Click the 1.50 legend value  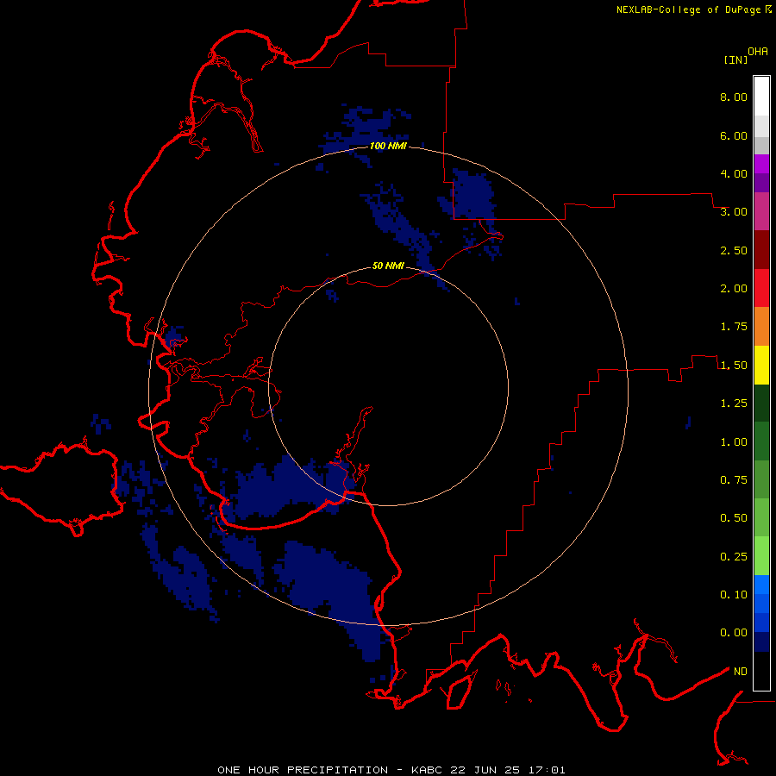point(734,366)
